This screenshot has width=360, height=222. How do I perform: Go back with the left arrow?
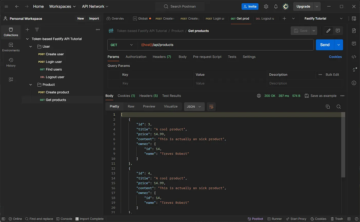tap(17, 6)
